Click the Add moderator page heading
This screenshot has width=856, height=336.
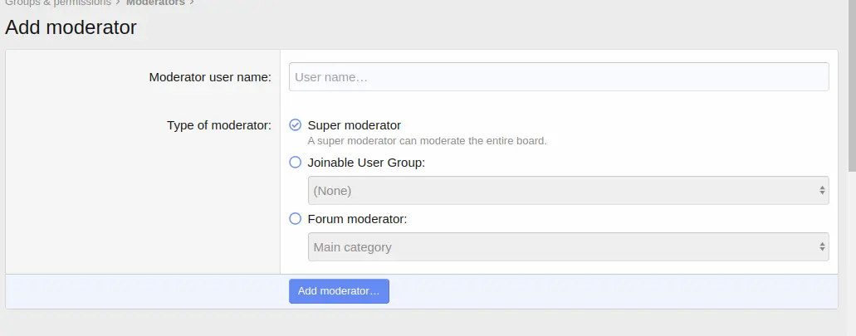[71, 27]
